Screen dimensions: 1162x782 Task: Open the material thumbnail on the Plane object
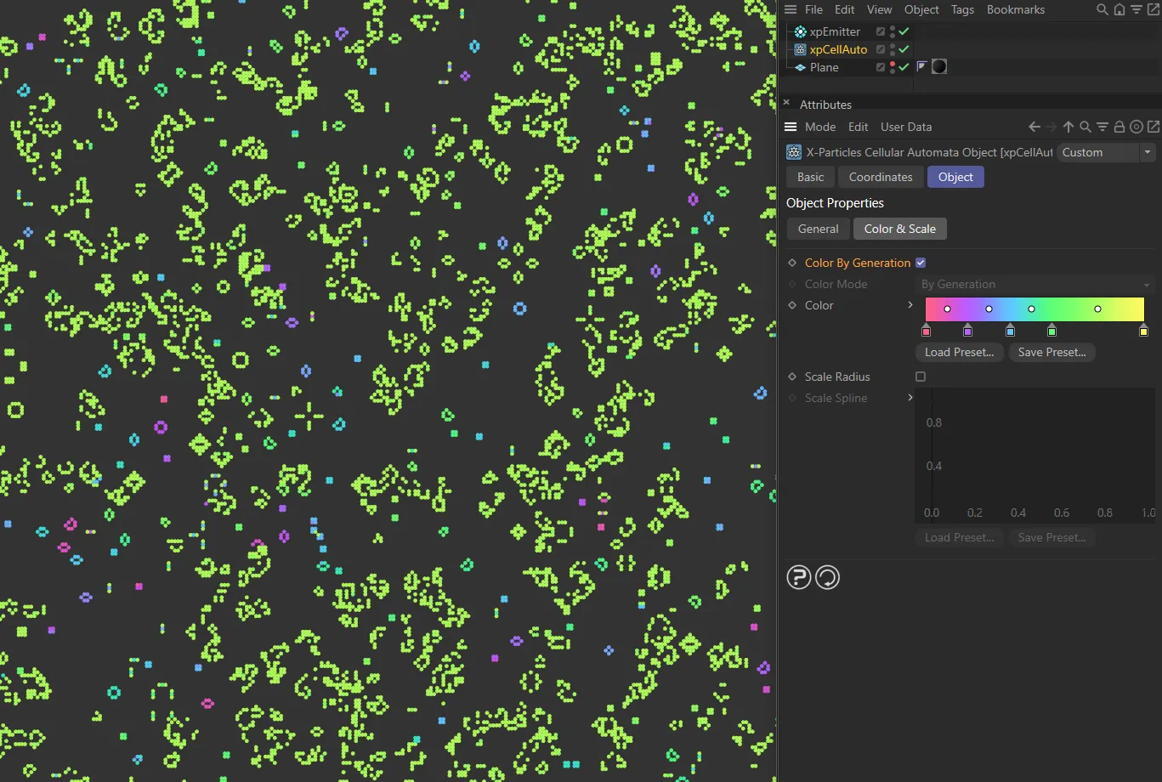pos(938,66)
